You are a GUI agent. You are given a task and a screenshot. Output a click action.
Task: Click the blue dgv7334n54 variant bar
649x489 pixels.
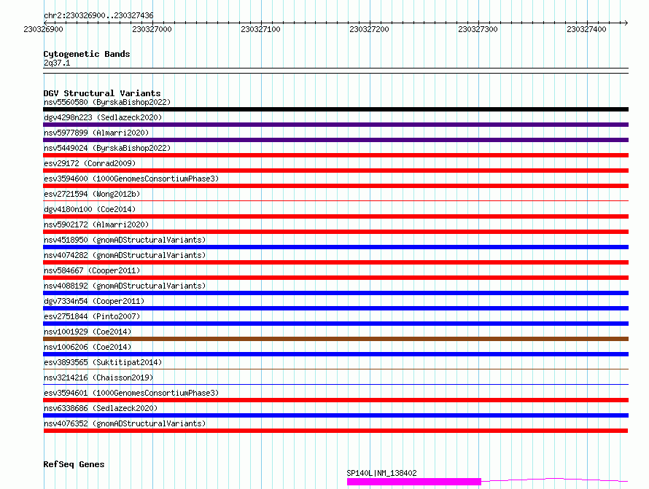tap(335, 308)
